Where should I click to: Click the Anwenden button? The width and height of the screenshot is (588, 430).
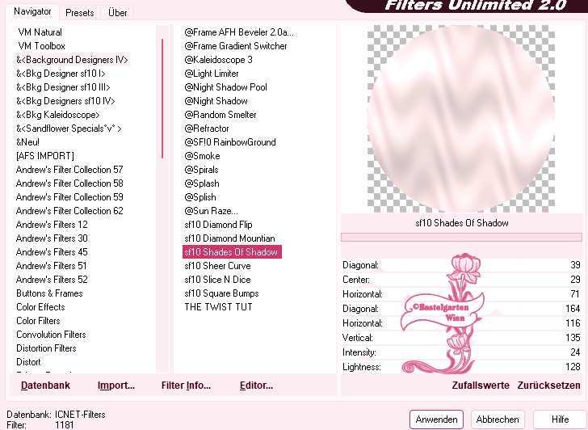tap(436, 419)
